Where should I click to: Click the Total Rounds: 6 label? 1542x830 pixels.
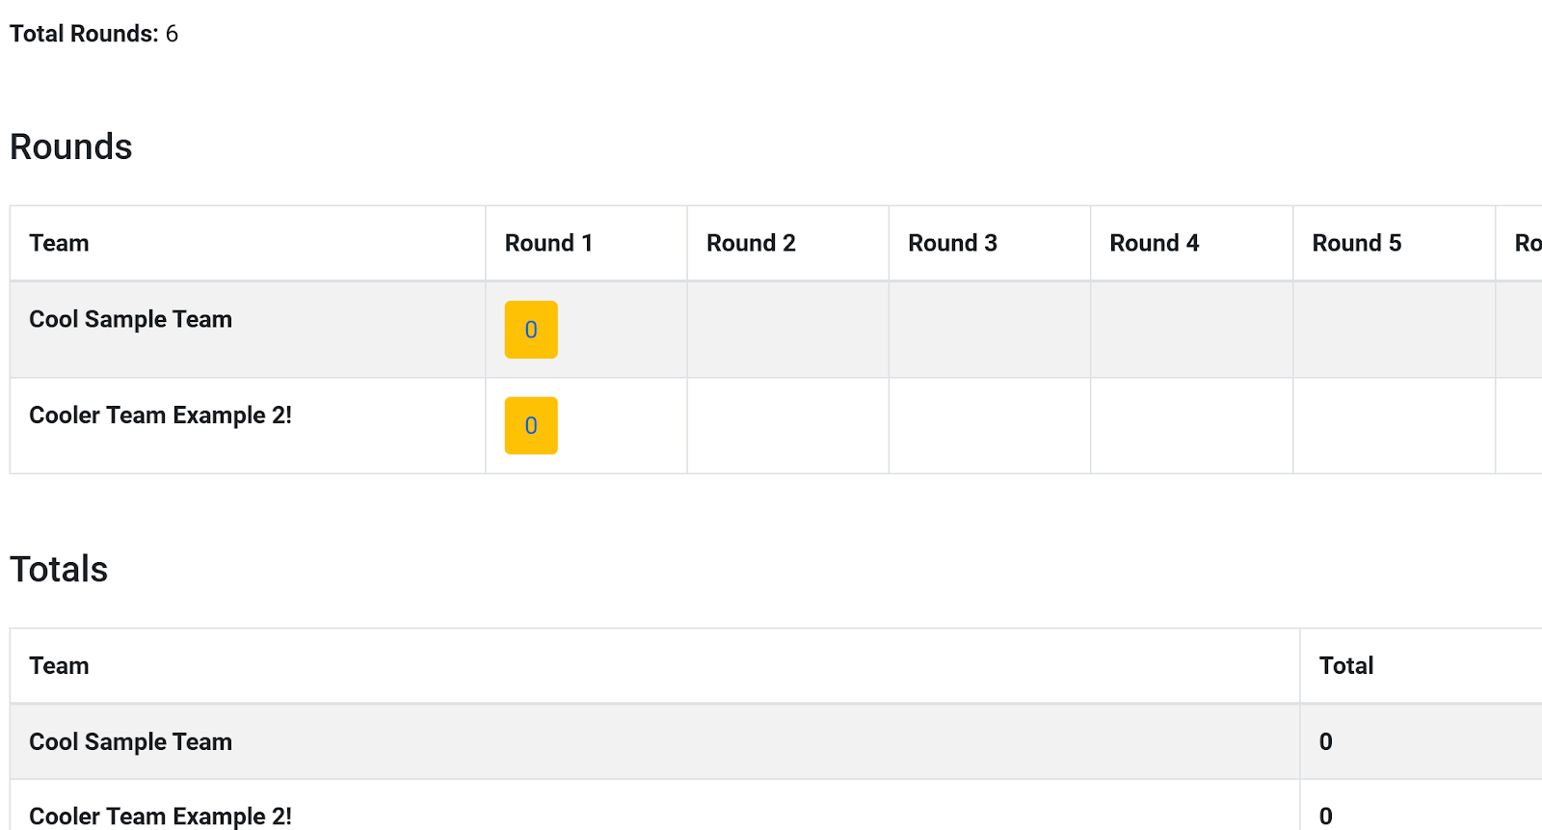[93, 34]
